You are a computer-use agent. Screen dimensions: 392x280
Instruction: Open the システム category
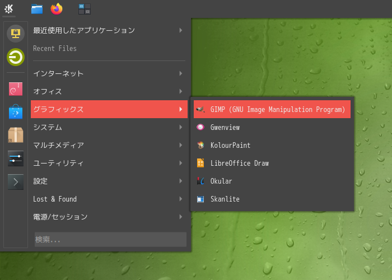tap(109, 127)
